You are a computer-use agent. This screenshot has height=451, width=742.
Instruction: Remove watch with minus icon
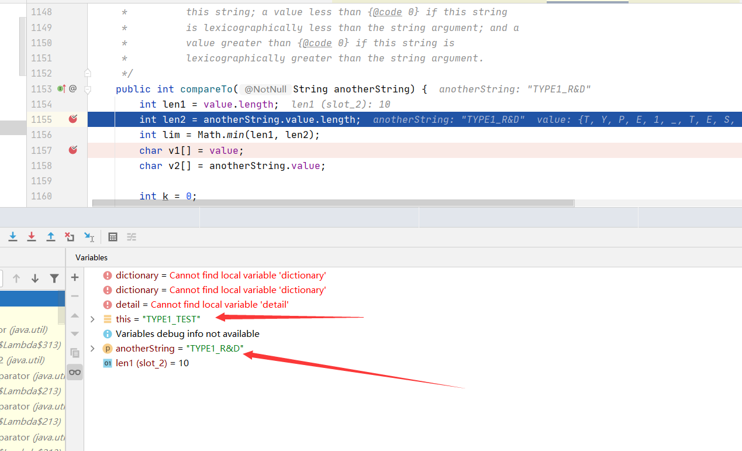[75, 296]
